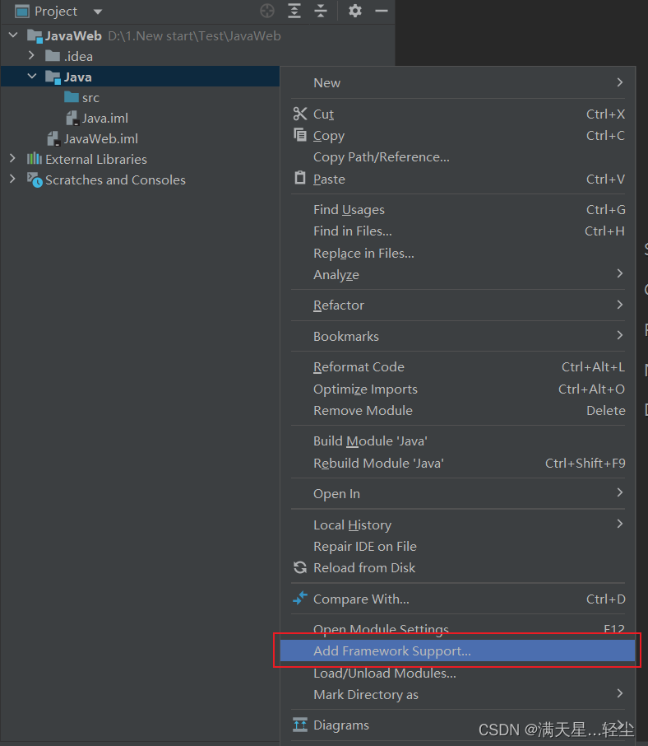Click the Collapse All toolbar icon

(322, 11)
